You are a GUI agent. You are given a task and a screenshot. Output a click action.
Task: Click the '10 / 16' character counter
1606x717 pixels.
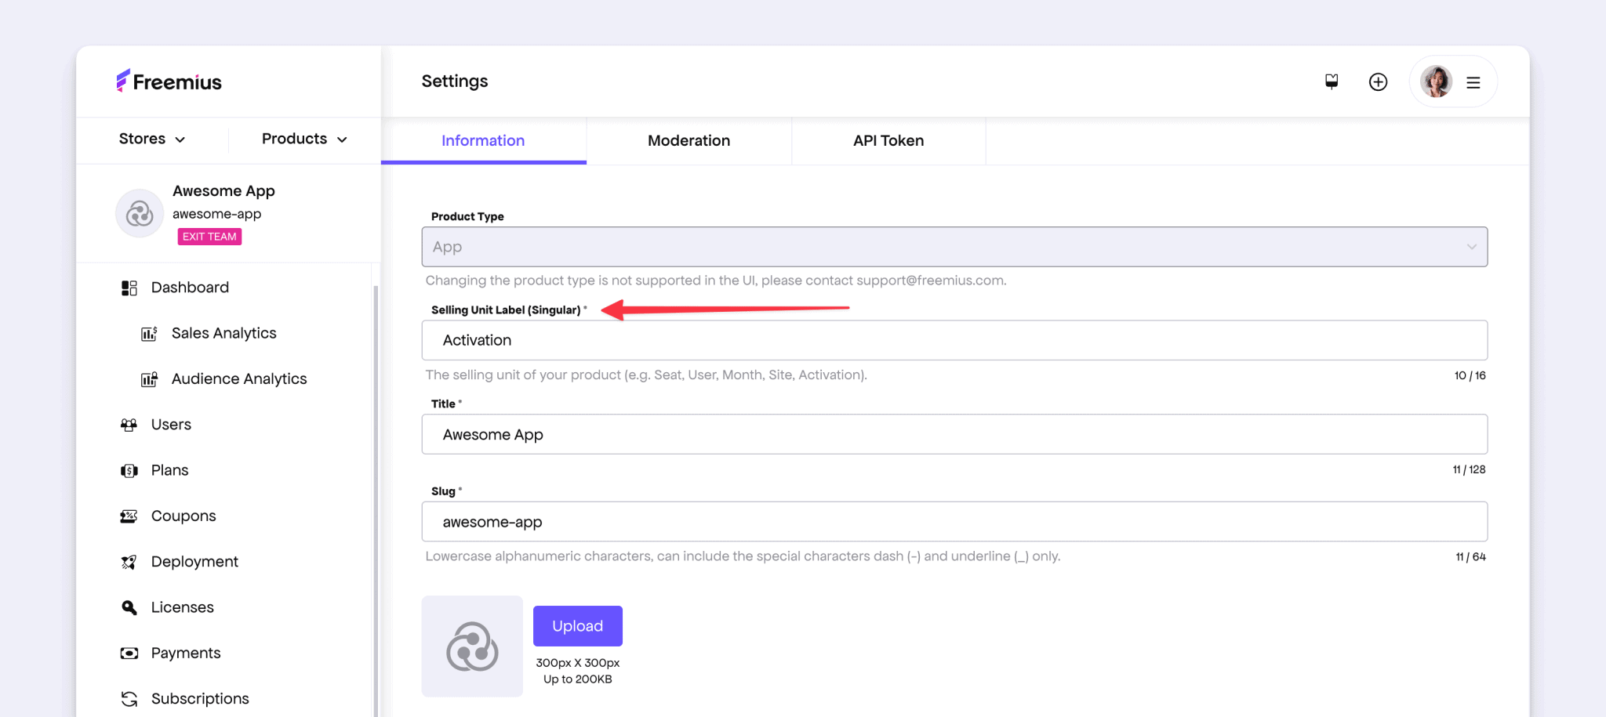[1470, 375]
